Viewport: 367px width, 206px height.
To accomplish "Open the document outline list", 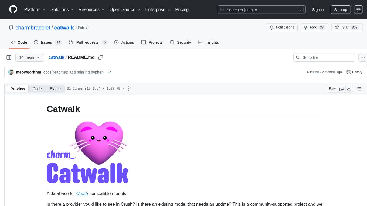I will tap(359, 89).
